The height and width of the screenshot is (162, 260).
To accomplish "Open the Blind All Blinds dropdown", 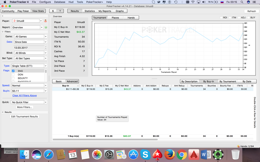I will 45,53.
